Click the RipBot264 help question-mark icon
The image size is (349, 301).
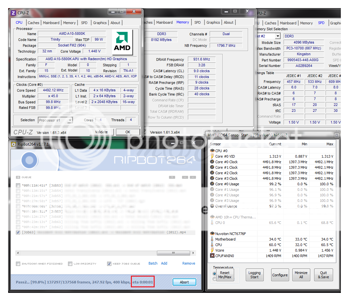[172, 177]
